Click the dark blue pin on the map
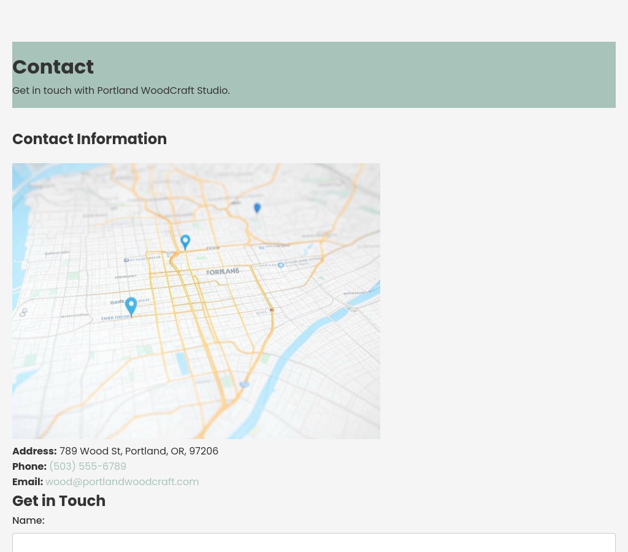The width and height of the screenshot is (628, 552). (x=257, y=208)
